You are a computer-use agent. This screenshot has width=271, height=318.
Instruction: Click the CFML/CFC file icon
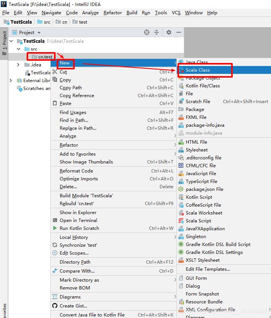pyautogui.click(x=181, y=165)
